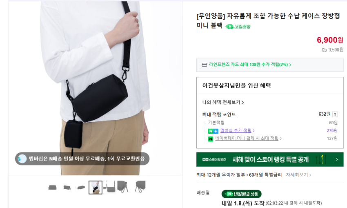Click the main product image of the black bag

click(x=96, y=88)
